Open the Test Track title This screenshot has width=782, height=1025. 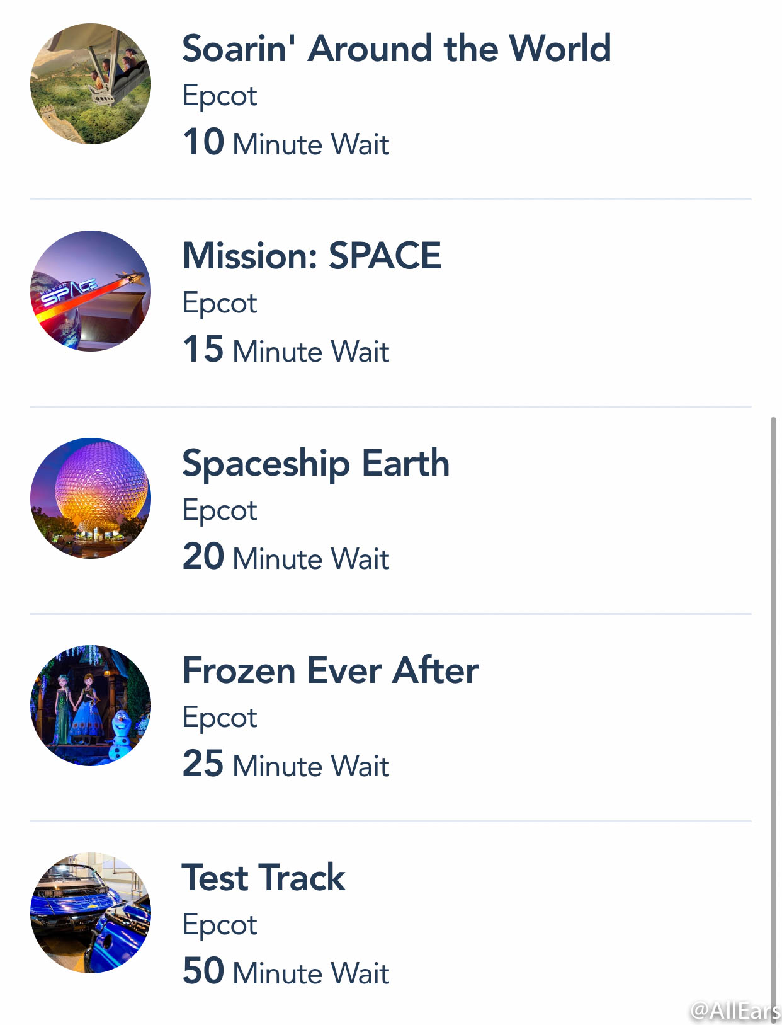pyautogui.click(x=264, y=878)
